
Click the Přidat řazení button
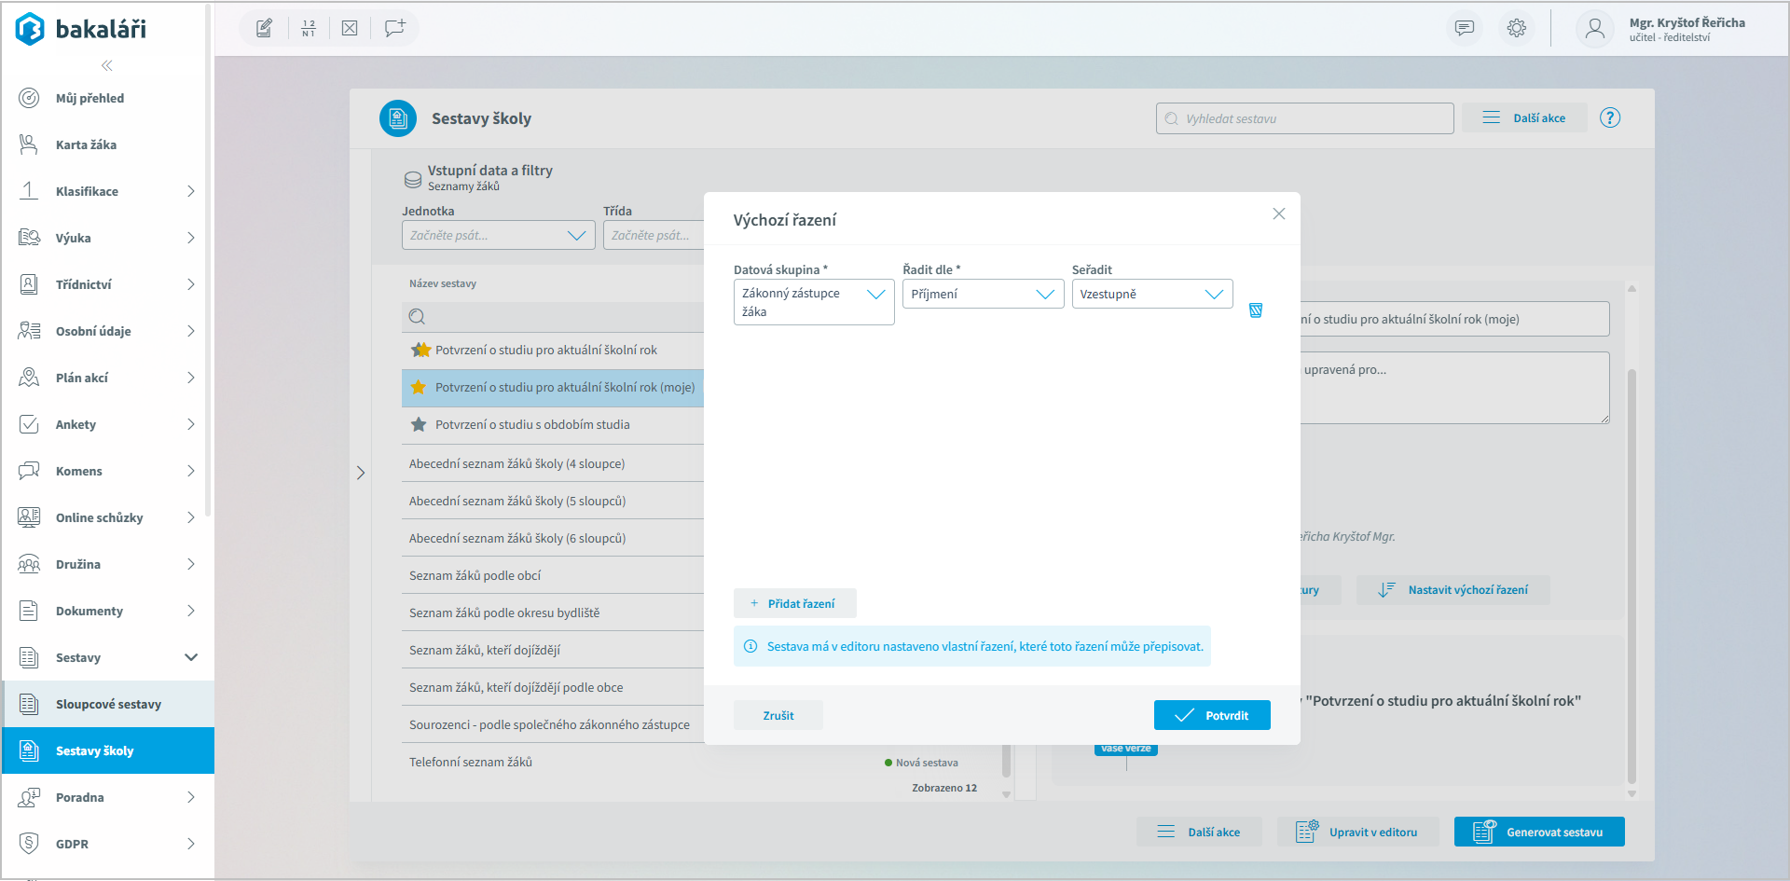794,603
